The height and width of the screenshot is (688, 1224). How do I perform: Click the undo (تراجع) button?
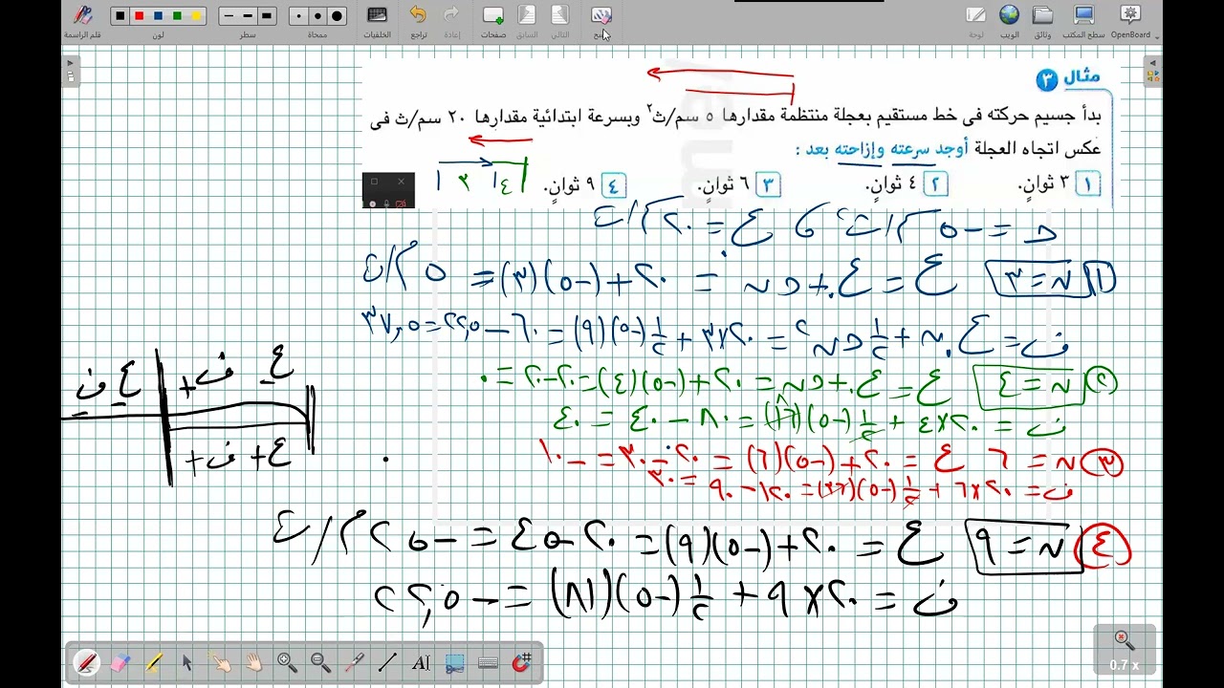(418, 20)
